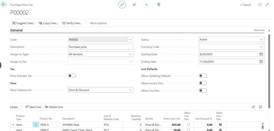Click Suggest Lines action
The image size is (274, 131).
pos(24,23)
